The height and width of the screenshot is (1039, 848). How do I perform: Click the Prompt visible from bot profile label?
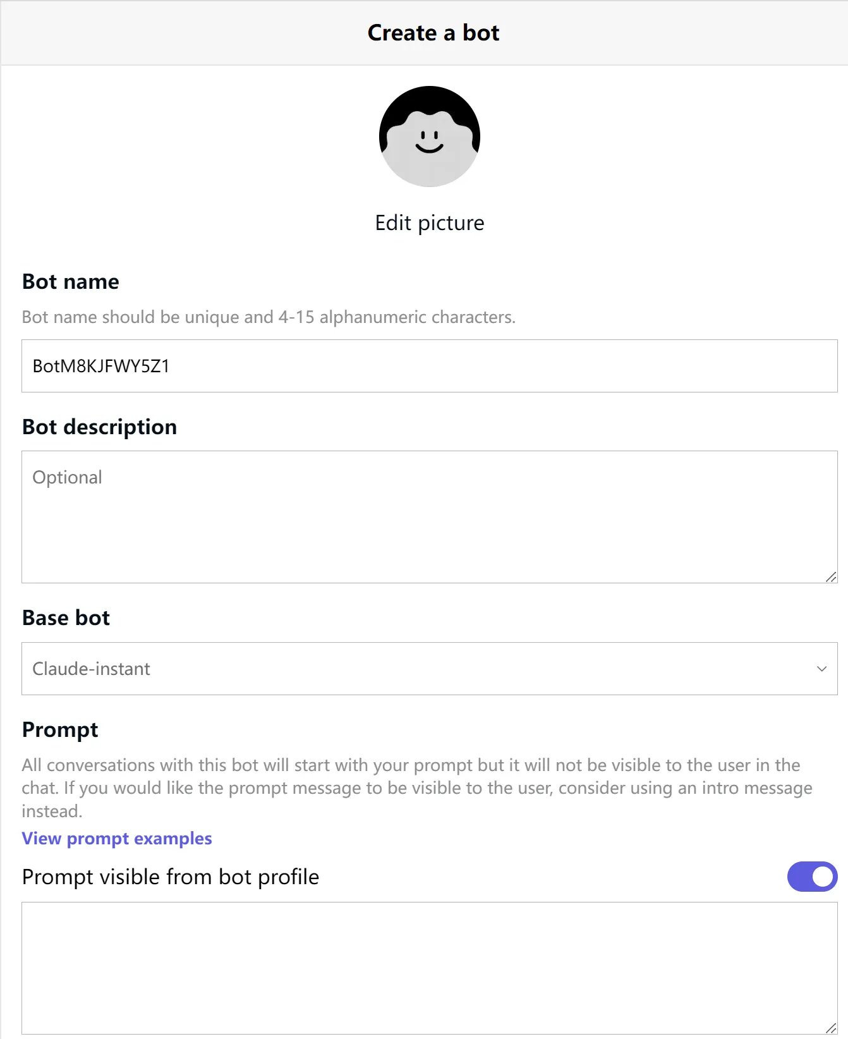click(171, 877)
